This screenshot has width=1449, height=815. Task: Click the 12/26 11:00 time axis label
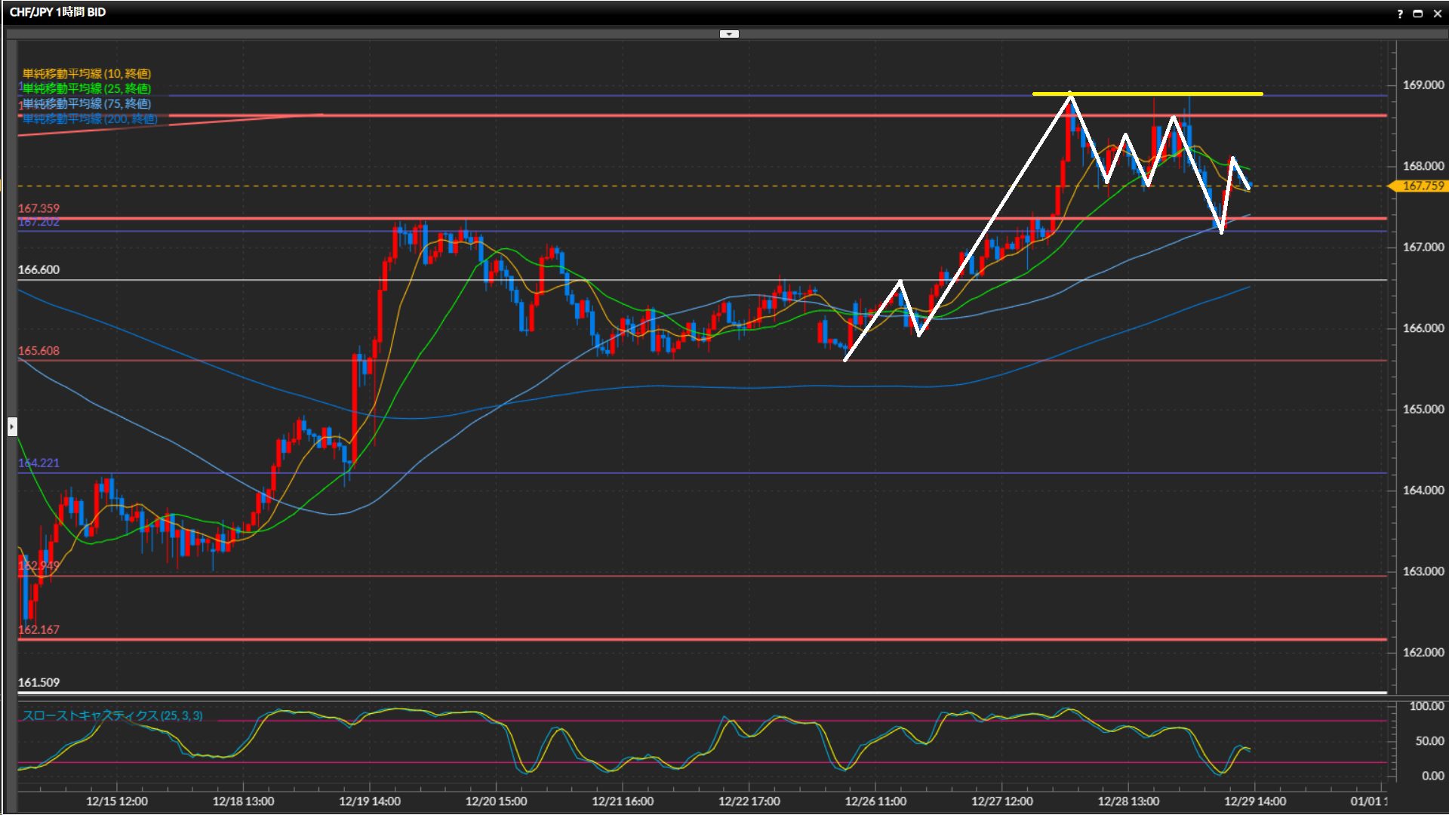pyautogui.click(x=875, y=801)
